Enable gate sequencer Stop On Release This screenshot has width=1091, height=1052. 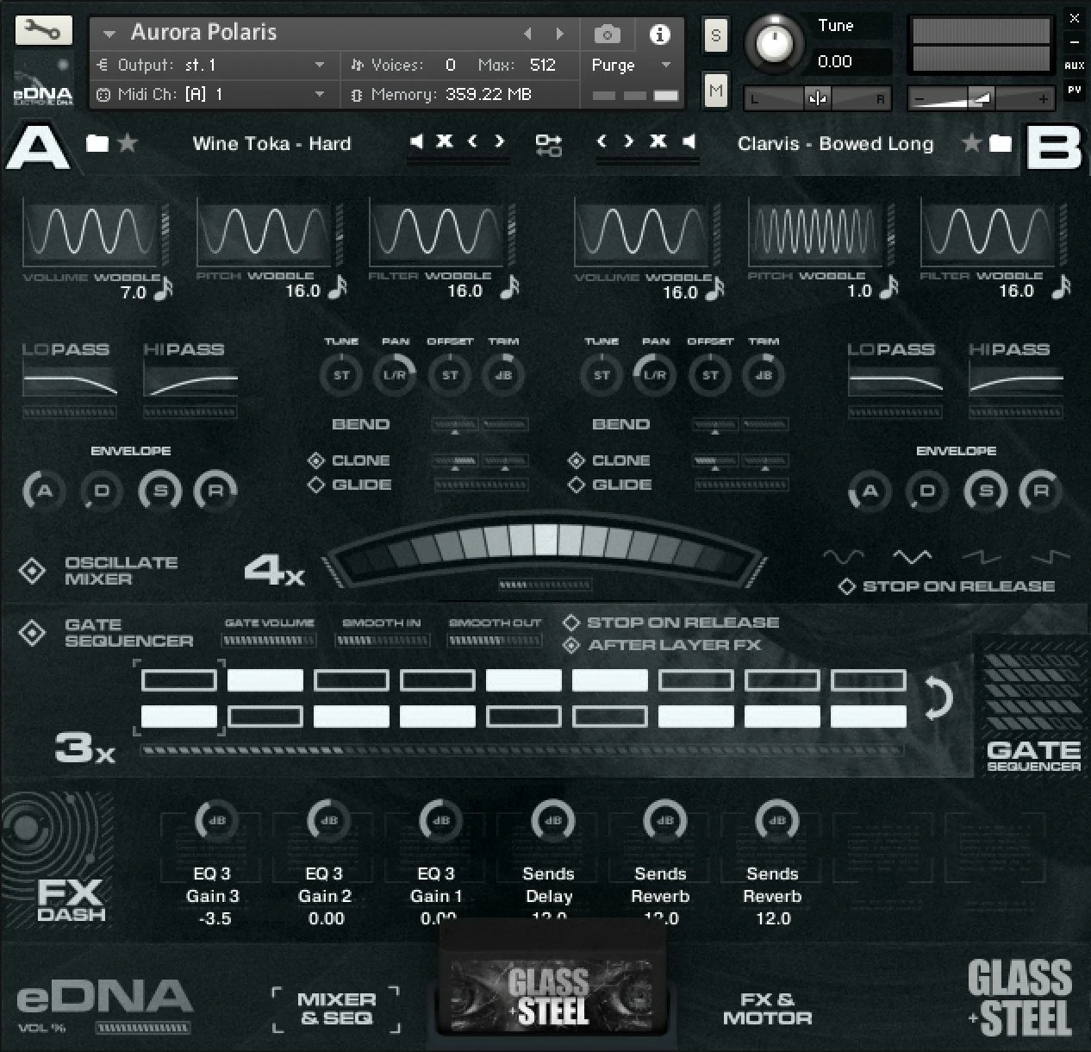coord(571,623)
